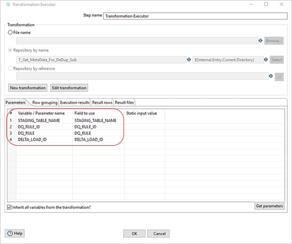Image resolution: width=292 pixels, height=244 pixels.
Task: Open the Result rows tab
Action: click(x=102, y=102)
